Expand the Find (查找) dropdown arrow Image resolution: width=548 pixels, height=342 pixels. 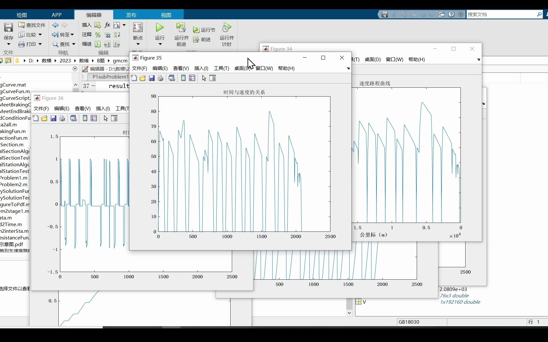point(74,44)
